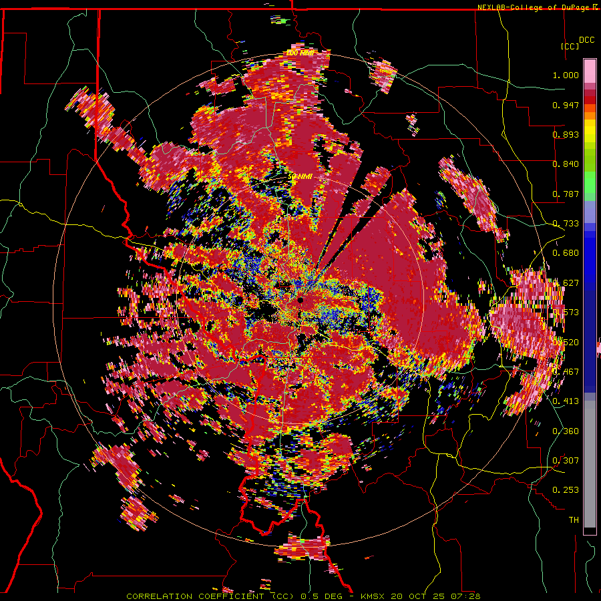Viewport: 601px width, 601px height.
Task: Click the 0.307 scale value
Action: pyautogui.click(x=566, y=460)
